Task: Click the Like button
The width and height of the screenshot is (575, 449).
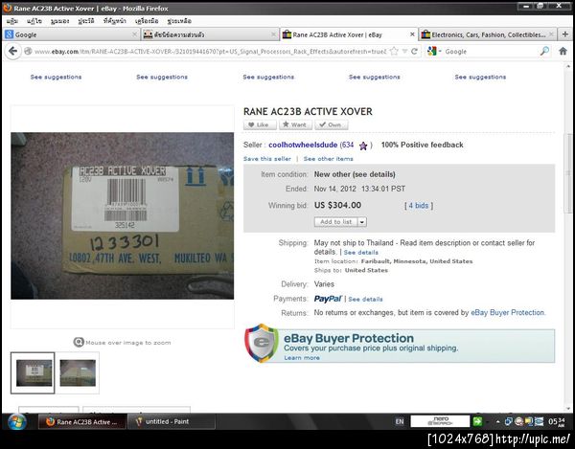Action: (x=260, y=124)
